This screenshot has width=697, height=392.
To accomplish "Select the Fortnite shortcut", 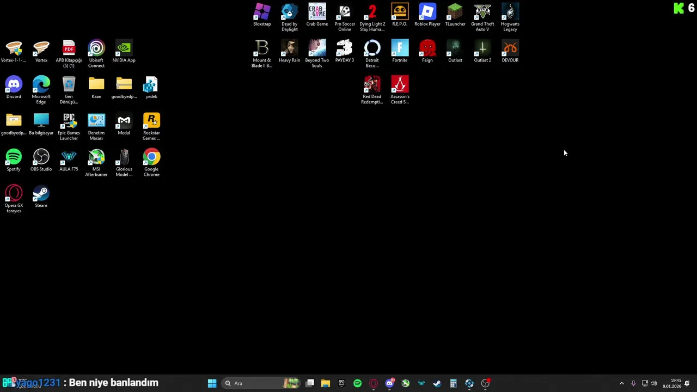I will tap(400, 51).
